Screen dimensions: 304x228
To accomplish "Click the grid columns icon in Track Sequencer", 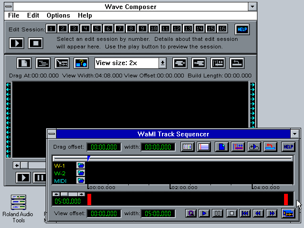I will (188, 147).
